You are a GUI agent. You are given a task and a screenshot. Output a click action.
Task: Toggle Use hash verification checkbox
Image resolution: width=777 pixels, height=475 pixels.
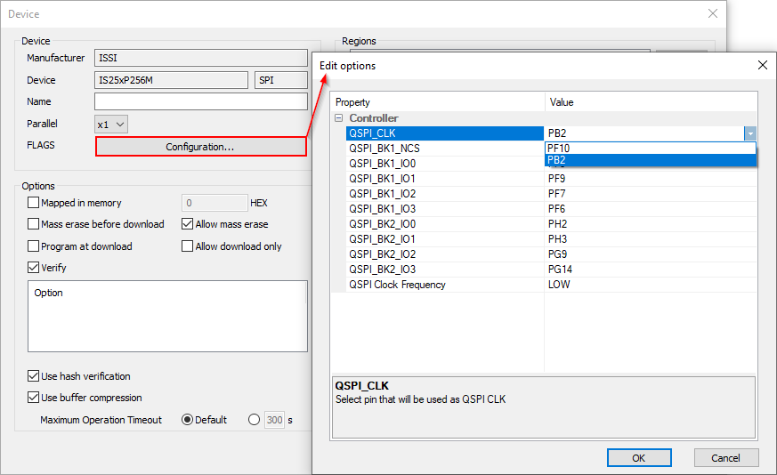point(34,376)
